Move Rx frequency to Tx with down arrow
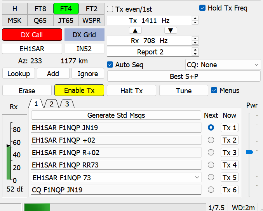 click(171, 31)
